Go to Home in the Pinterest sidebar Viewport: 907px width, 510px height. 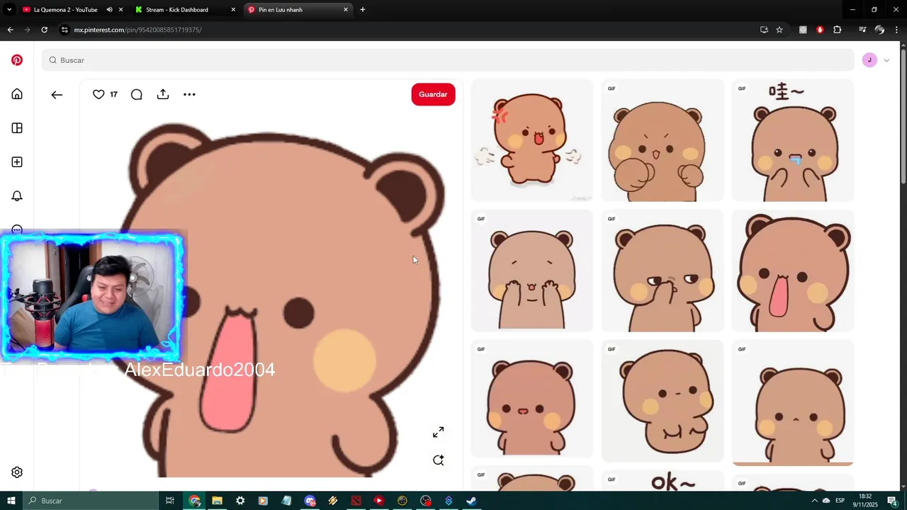(17, 94)
